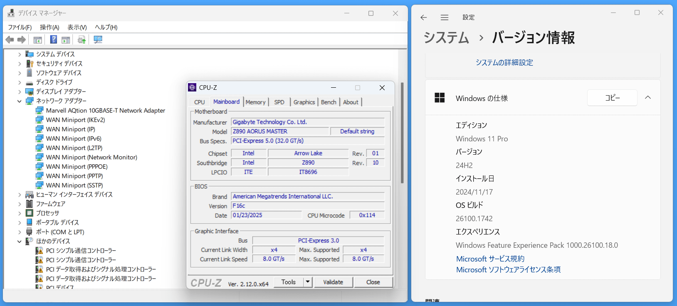Switch to the Bench tab in CPU-Z

coord(329,102)
